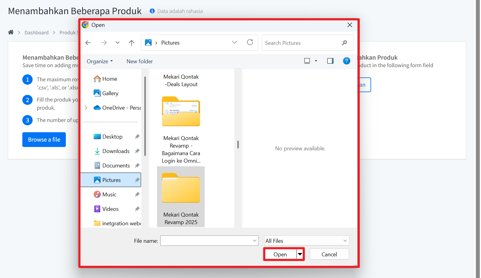Click the search magnifier icon

pyautogui.click(x=344, y=43)
